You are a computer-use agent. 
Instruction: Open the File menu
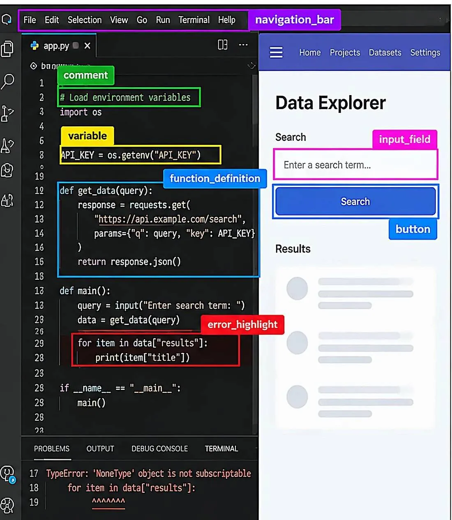[30, 20]
